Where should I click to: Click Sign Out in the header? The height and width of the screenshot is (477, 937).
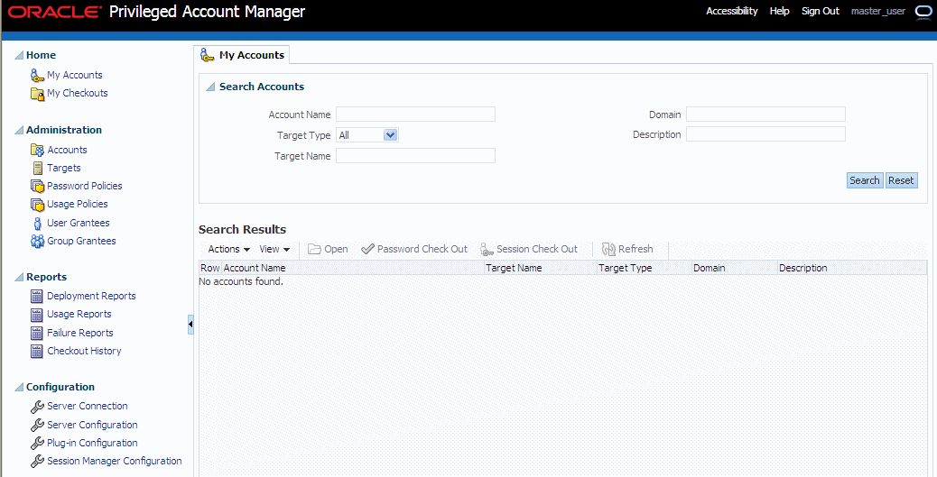[x=821, y=11]
